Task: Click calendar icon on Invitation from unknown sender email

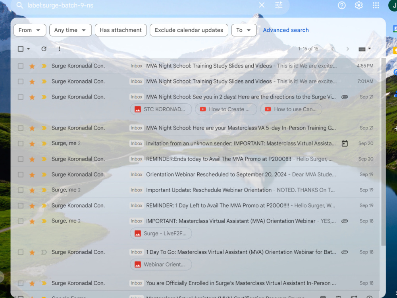Action: (x=345, y=143)
